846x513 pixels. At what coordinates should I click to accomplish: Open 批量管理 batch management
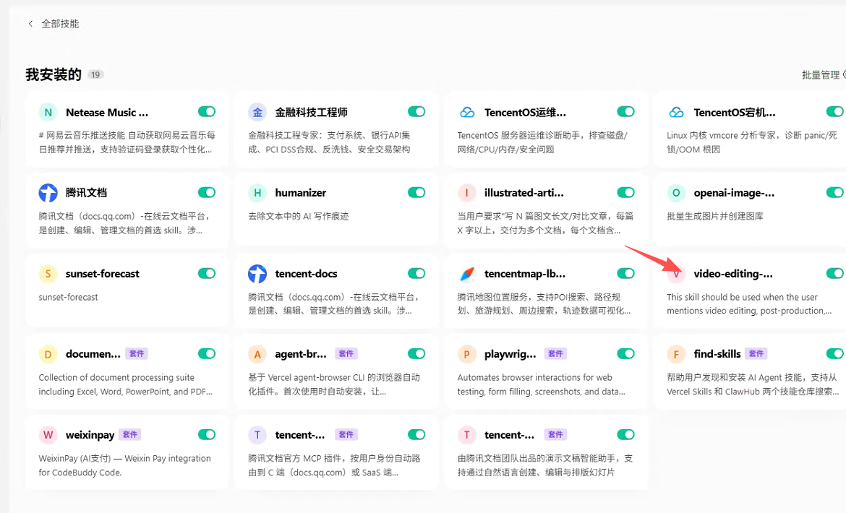821,75
